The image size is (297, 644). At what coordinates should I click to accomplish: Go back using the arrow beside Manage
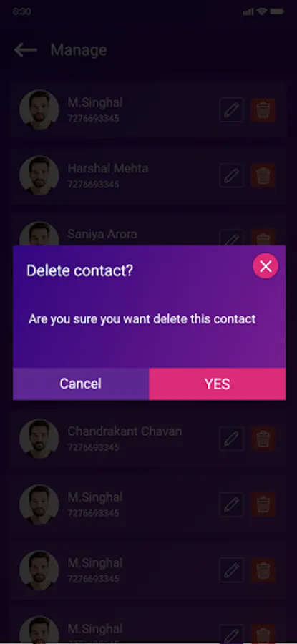point(26,49)
